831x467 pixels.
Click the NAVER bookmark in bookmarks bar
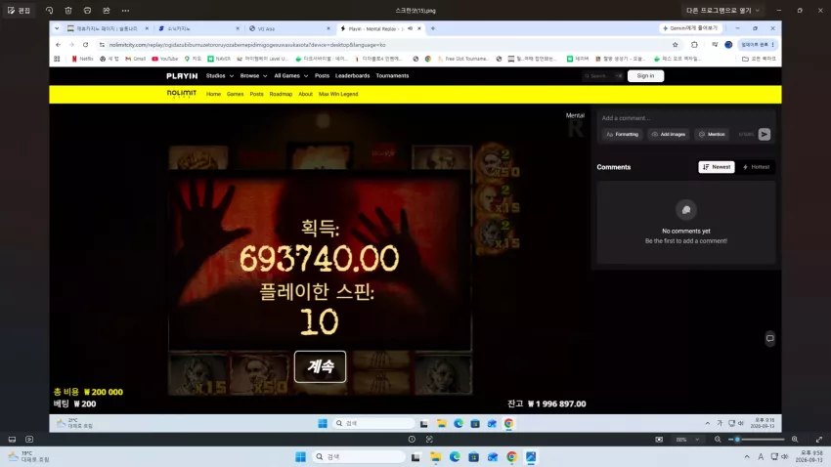pos(219,59)
